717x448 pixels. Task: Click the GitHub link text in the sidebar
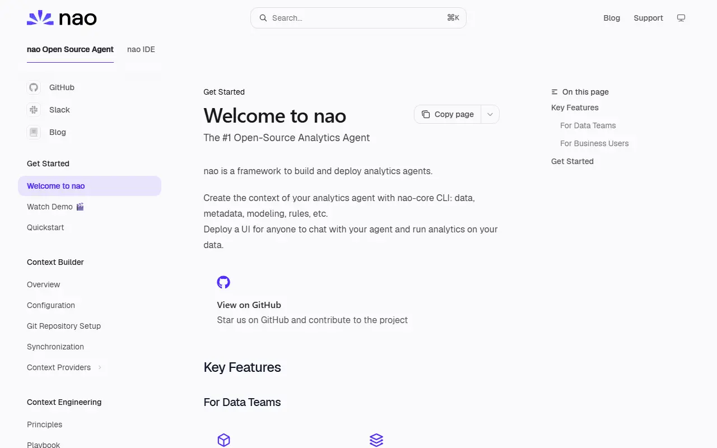(x=62, y=87)
